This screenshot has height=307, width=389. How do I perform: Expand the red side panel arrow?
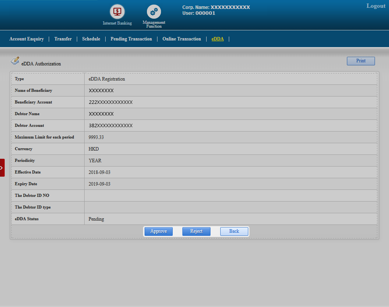point(2,168)
